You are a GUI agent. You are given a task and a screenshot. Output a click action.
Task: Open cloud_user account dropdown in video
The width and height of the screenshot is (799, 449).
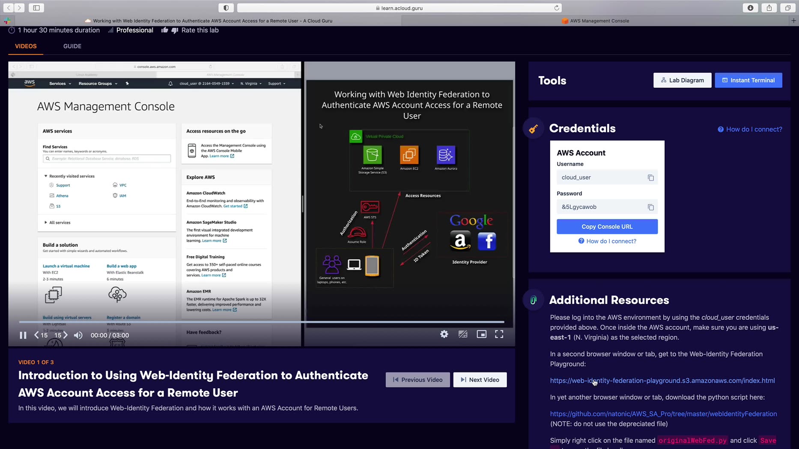[207, 83]
